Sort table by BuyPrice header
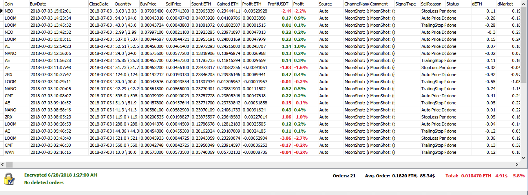 pos(152,4)
